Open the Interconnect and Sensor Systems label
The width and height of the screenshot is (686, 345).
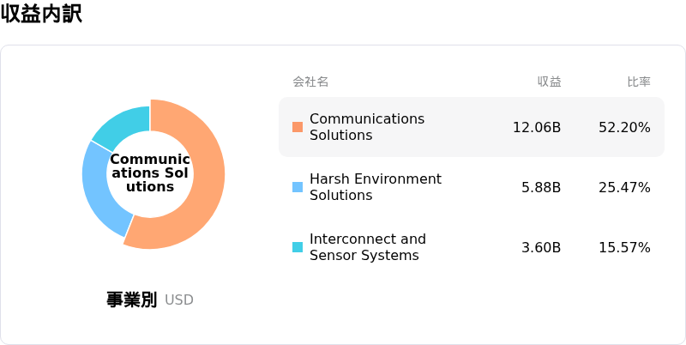tap(368, 247)
